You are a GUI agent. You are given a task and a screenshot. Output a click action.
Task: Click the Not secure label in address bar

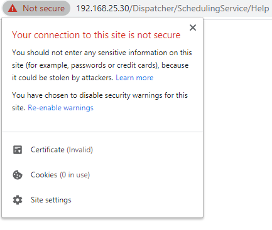coord(43,8)
